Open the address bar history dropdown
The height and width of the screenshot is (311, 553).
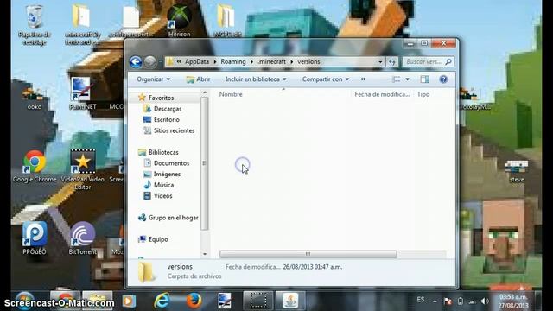(x=380, y=62)
